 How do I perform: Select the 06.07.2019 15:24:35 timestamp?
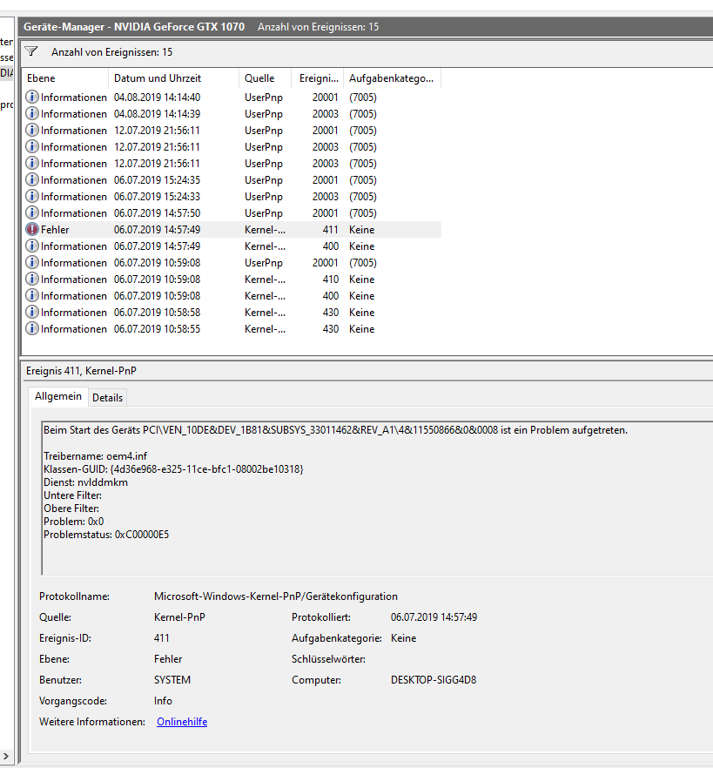coord(158,179)
